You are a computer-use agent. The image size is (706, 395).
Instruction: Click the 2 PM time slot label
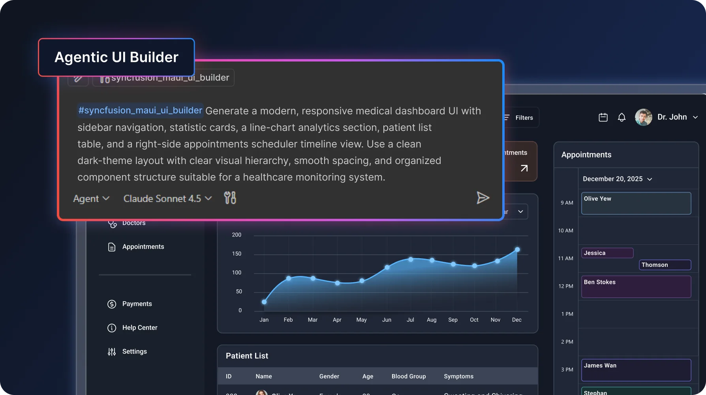point(567,342)
